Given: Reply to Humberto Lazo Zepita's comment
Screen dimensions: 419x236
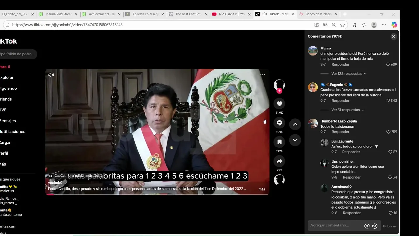Looking at the screenshot, I should coord(340,132).
